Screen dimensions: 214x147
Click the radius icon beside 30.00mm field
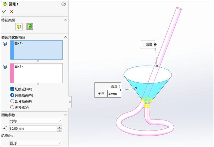[5, 128]
